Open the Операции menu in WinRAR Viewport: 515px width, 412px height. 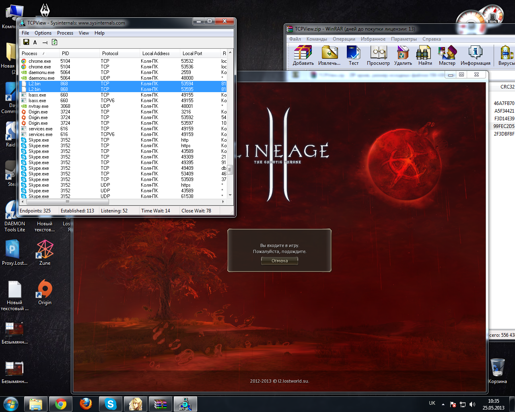344,39
